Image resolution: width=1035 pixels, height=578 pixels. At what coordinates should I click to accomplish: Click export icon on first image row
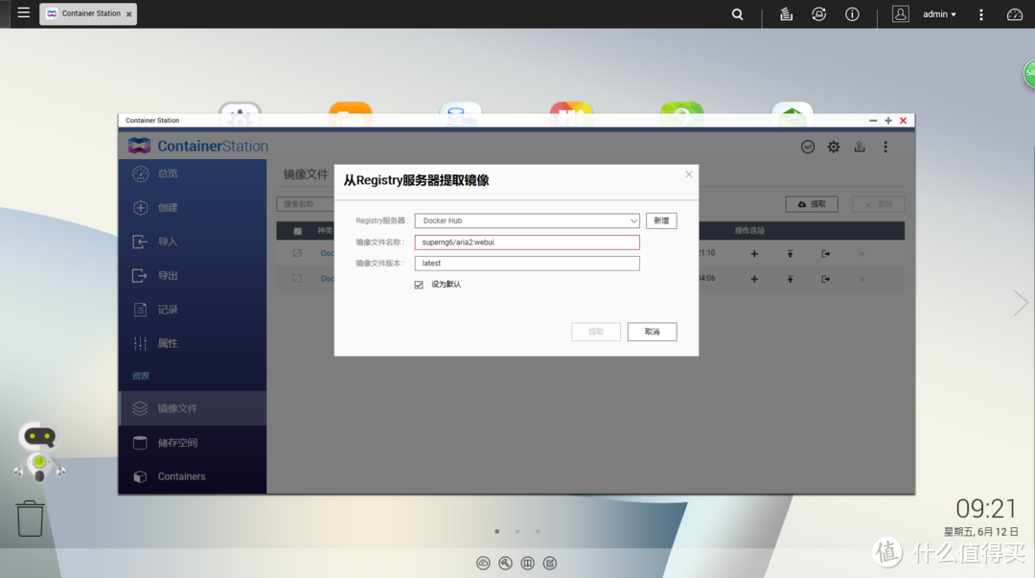826,254
